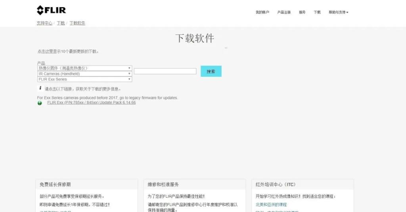Open the 服务 menu item
This screenshot has width=406, height=212.
coord(302,12)
